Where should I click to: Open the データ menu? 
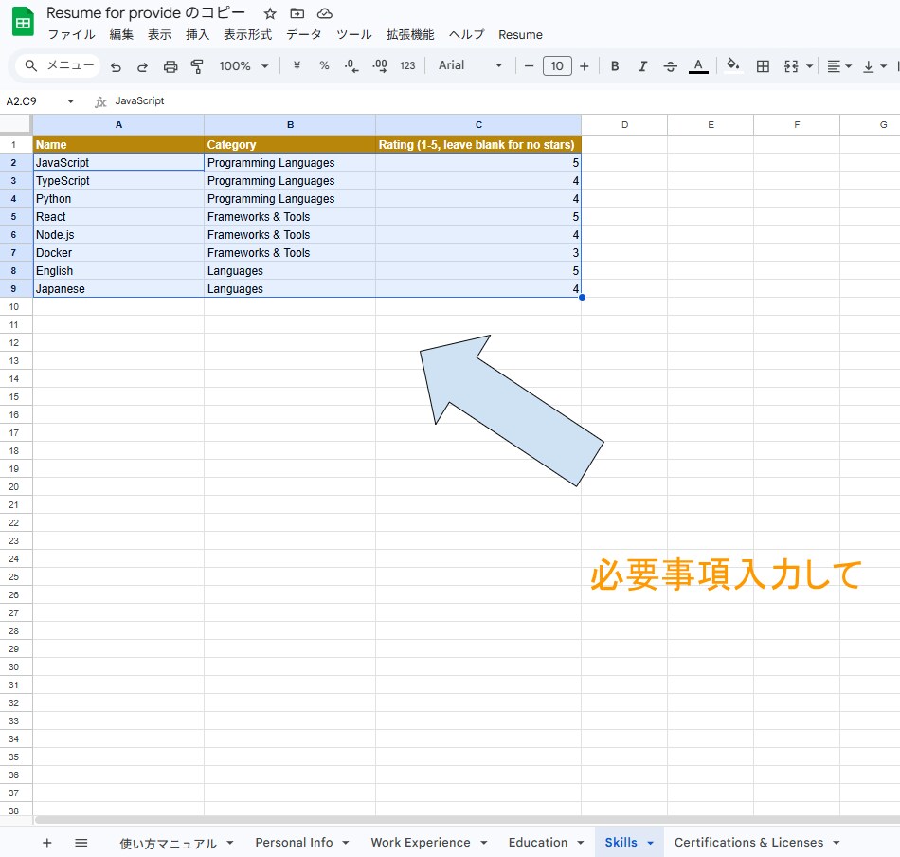(304, 34)
